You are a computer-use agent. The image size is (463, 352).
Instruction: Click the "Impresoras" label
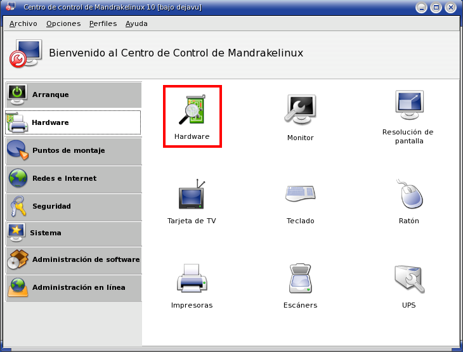coord(192,305)
